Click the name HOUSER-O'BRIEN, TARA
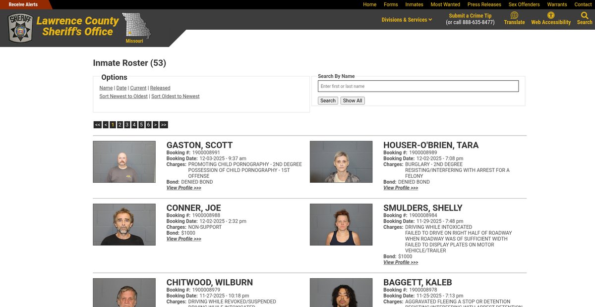Screen dimensions: 595x307 431,146
